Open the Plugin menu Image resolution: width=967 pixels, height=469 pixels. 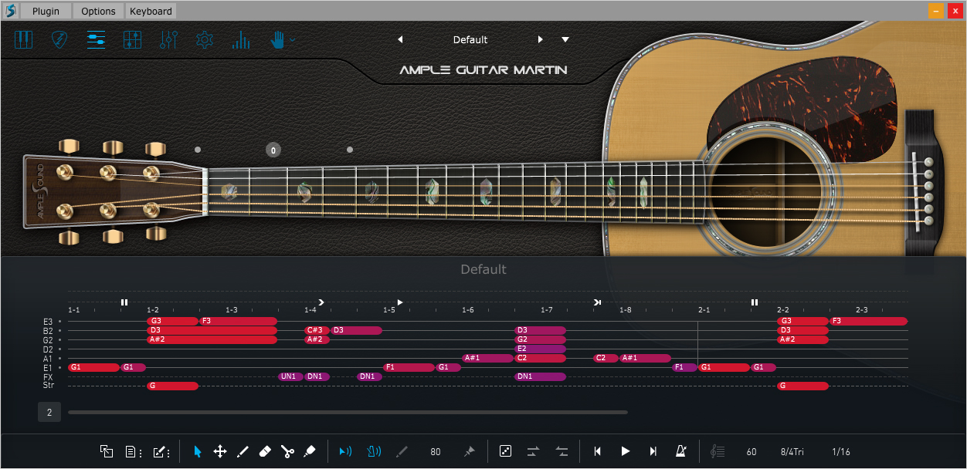[46, 11]
